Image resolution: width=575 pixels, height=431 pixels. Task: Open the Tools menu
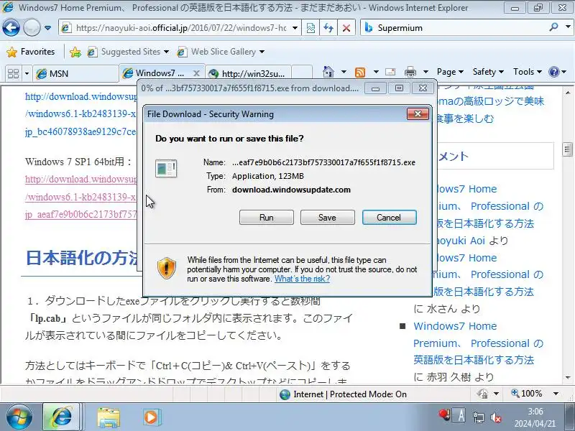coord(528,72)
